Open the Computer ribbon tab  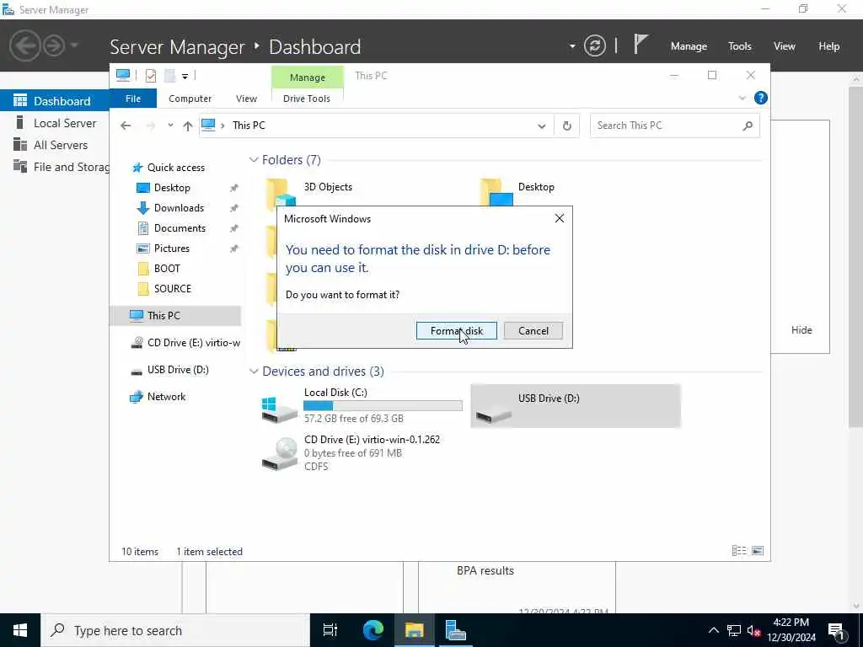tap(190, 99)
